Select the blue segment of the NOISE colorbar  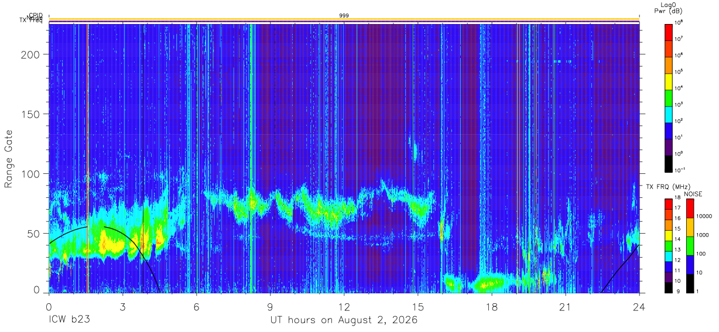pyautogui.click(x=690, y=265)
